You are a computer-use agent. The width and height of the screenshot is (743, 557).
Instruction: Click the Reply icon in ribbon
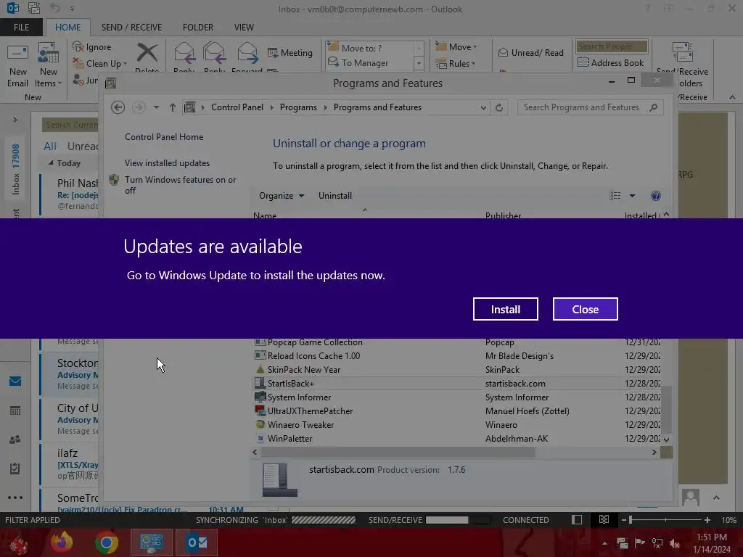pos(184,52)
